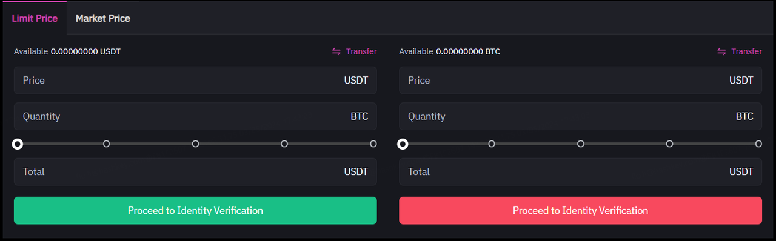
Task: Click the transfer arrows icon beside BTC balance
Action: tap(721, 51)
